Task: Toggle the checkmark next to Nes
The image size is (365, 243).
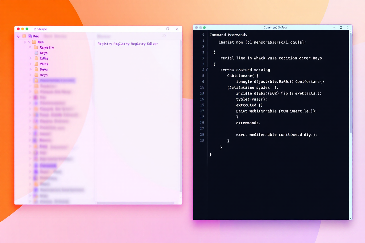Action: point(29,42)
